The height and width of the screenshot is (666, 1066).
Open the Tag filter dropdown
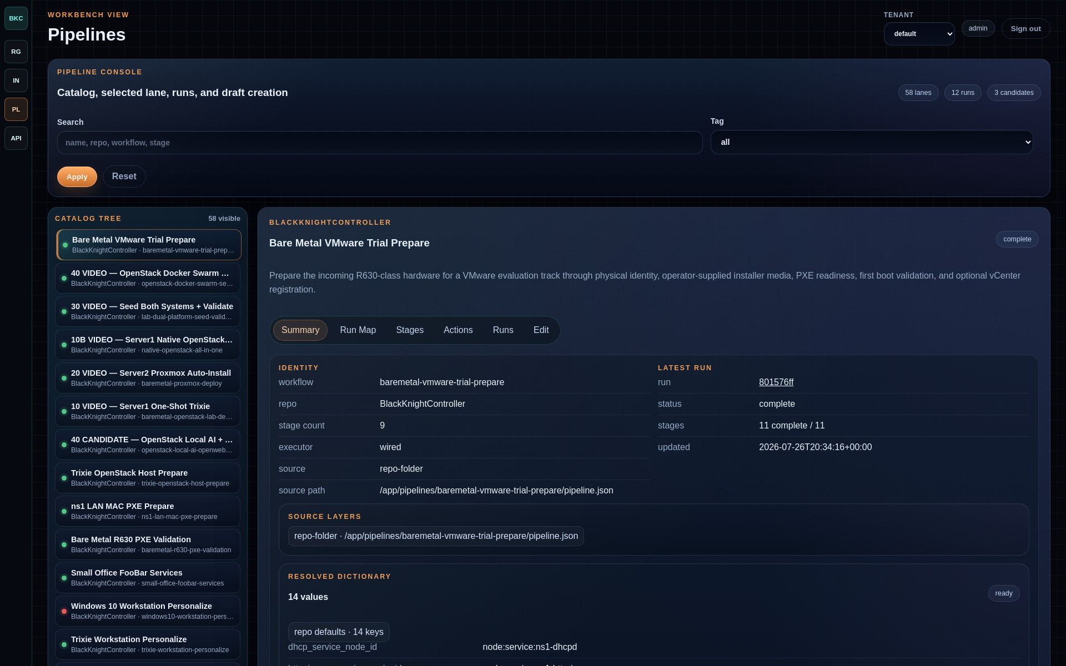872,142
